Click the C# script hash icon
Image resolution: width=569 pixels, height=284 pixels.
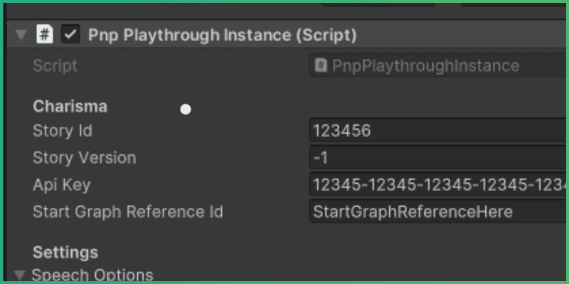click(45, 34)
